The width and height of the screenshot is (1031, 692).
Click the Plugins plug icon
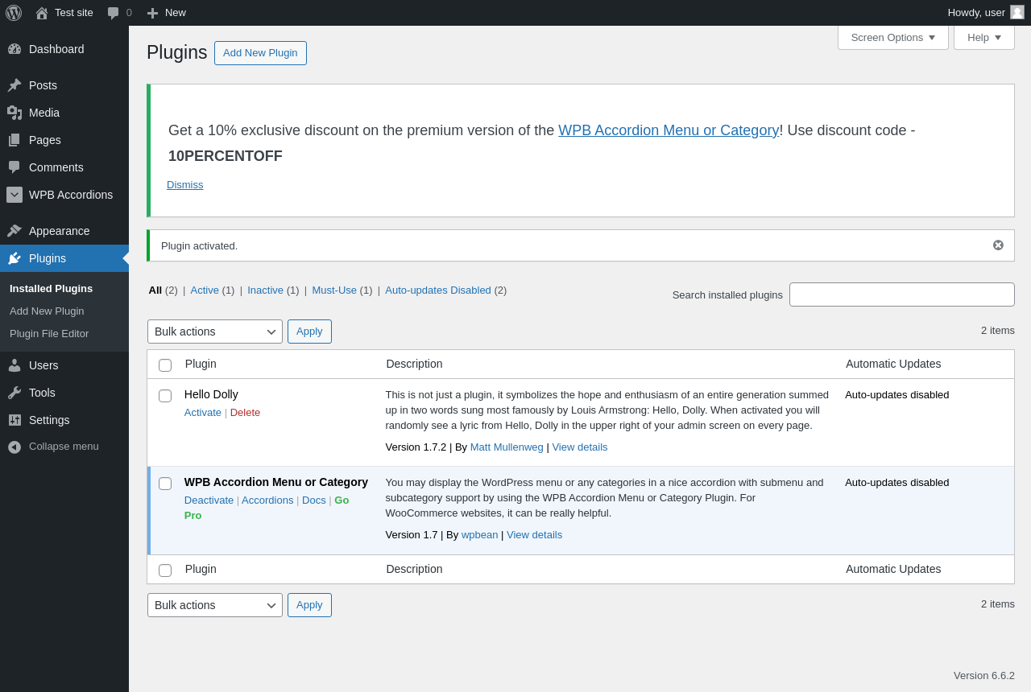[x=14, y=258]
